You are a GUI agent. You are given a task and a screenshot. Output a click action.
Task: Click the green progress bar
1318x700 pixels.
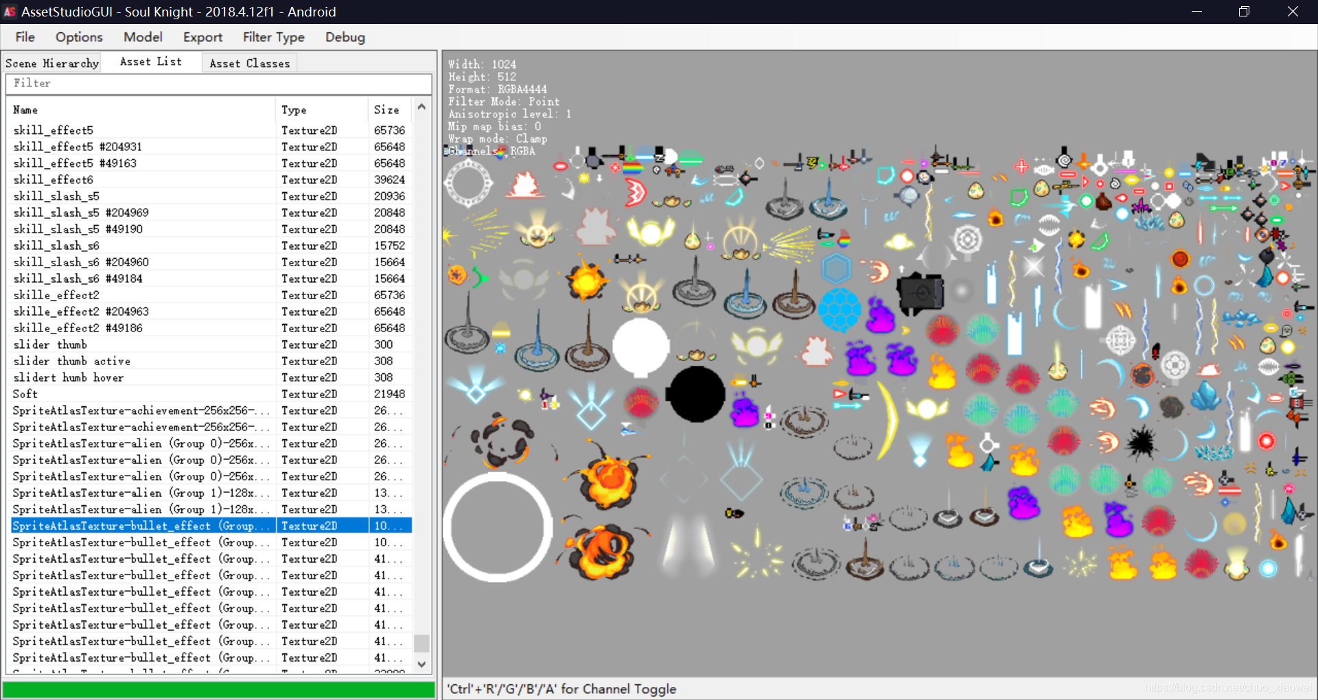(218, 689)
